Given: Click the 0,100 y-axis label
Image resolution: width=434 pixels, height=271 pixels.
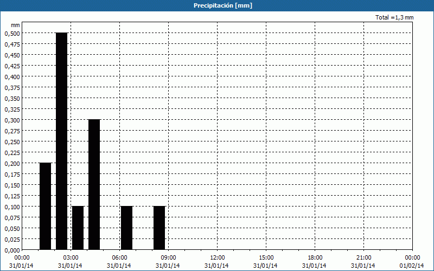Looking at the screenshot, I should (12, 207).
